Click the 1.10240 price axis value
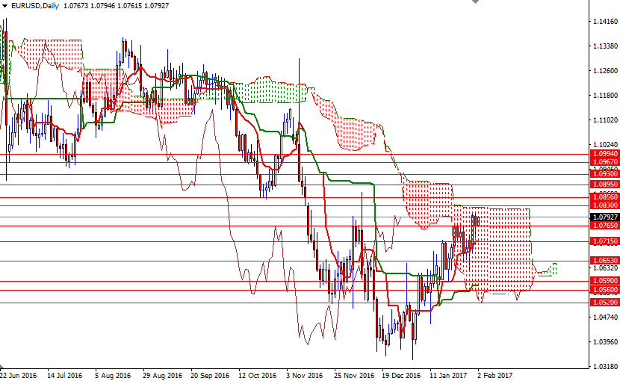620x381 pixels. coord(605,145)
